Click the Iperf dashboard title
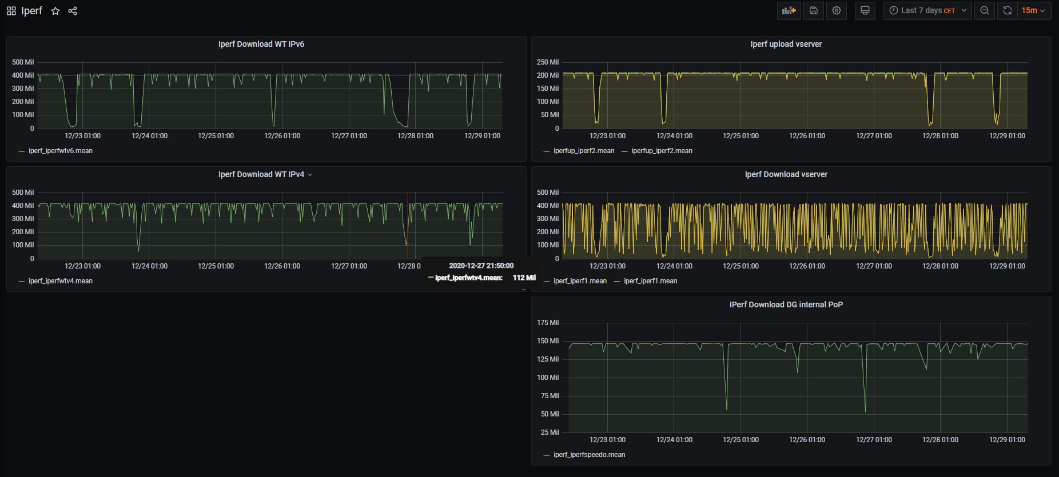Screen dimensions: 1059x477 coord(32,11)
